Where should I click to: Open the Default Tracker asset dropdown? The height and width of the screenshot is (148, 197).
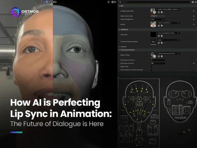coord(169,53)
